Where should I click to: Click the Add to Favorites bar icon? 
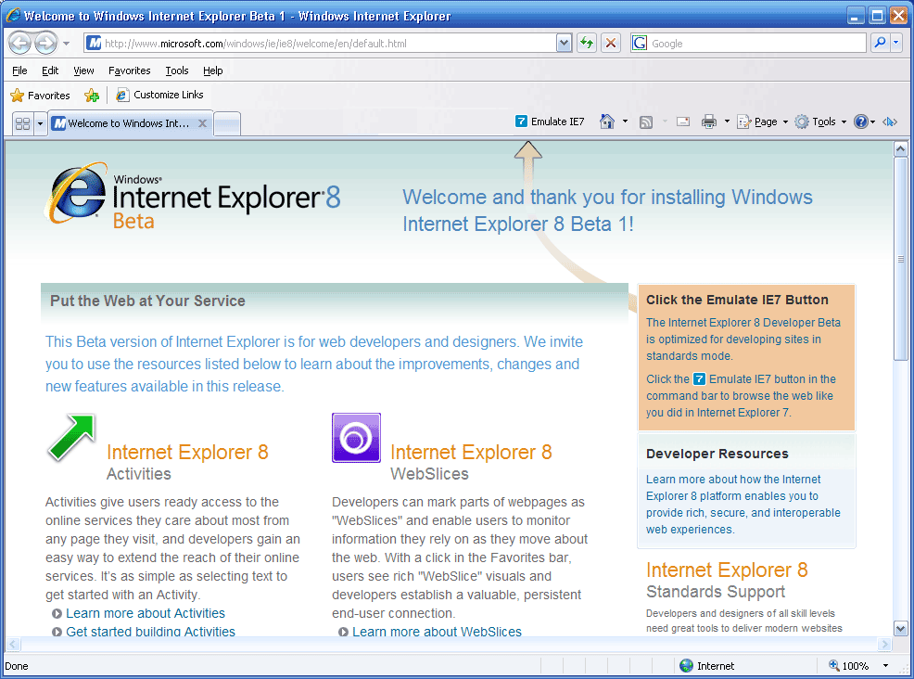pos(92,96)
